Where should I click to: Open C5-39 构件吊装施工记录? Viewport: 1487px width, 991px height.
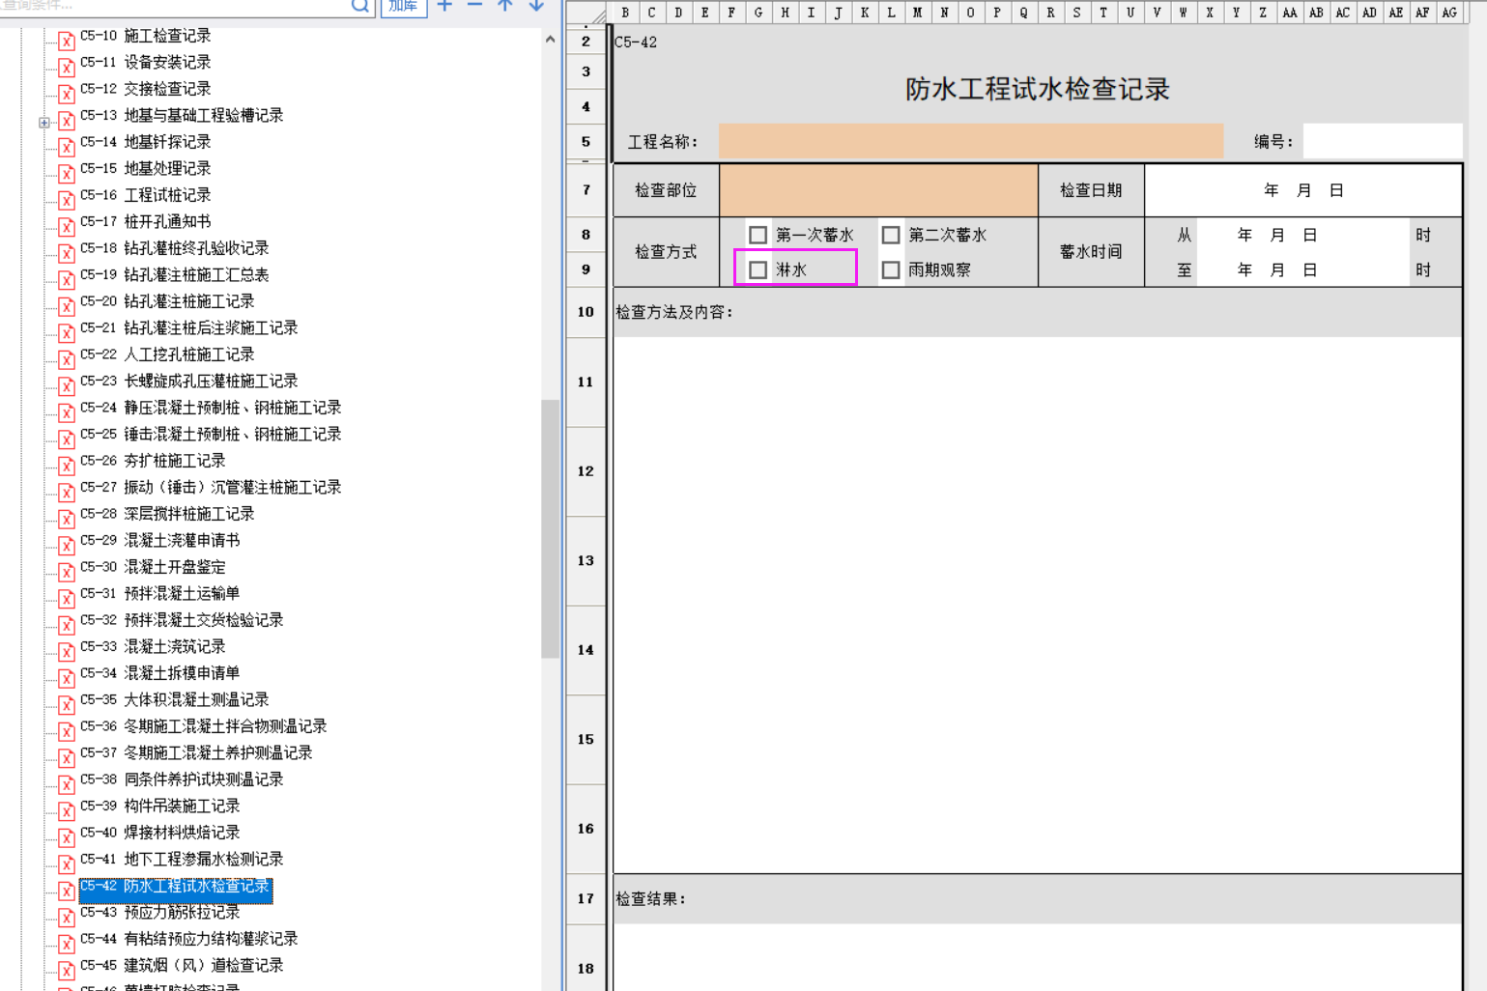[x=159, y=806]
